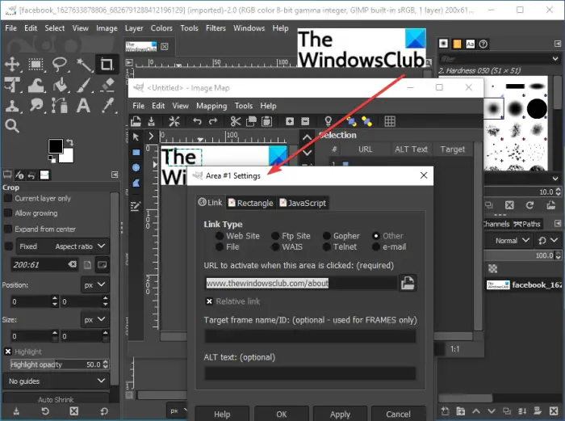Open the Fixed Aspect ratio dropdown
Screen dimensions: 565x421
(61, 246)
